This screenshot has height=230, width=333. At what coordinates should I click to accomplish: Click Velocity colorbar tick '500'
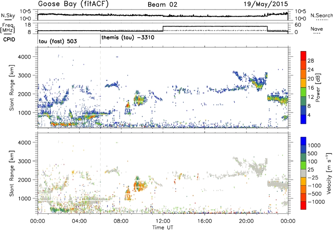pos(313,153)
